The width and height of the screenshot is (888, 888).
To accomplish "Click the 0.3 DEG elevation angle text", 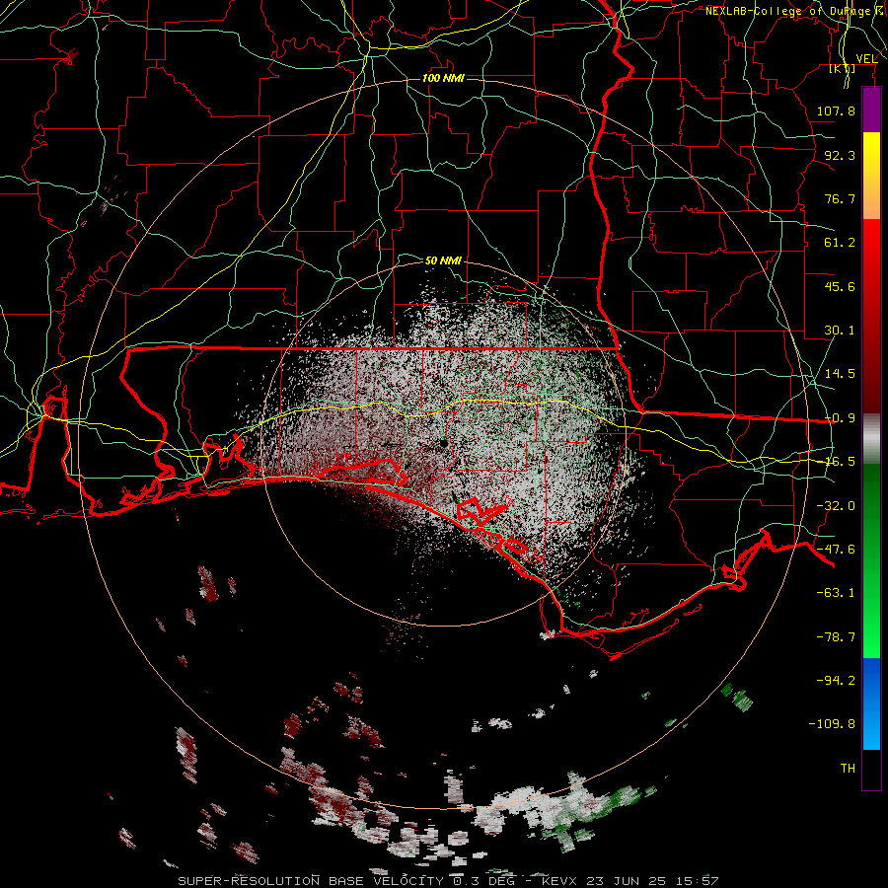I will [x=482, y=881].
